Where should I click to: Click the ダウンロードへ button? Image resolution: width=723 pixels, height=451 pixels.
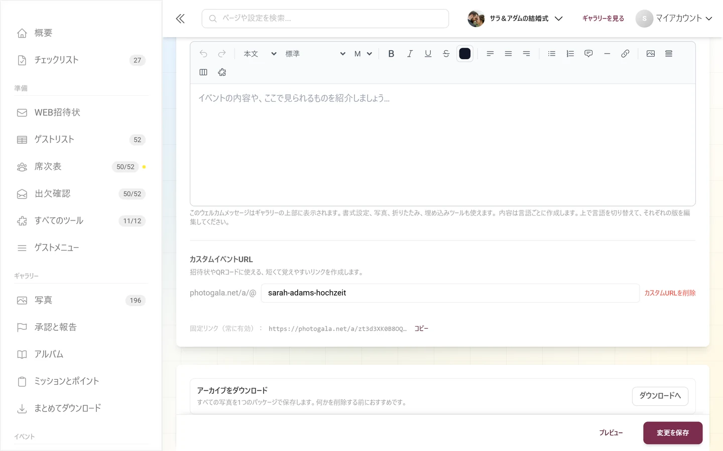tap(660, 396)
